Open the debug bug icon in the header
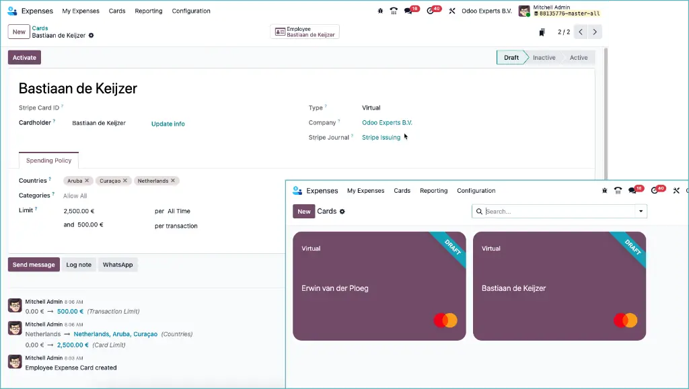The height and width of the screenshot is (389, 689). [380, 11]
